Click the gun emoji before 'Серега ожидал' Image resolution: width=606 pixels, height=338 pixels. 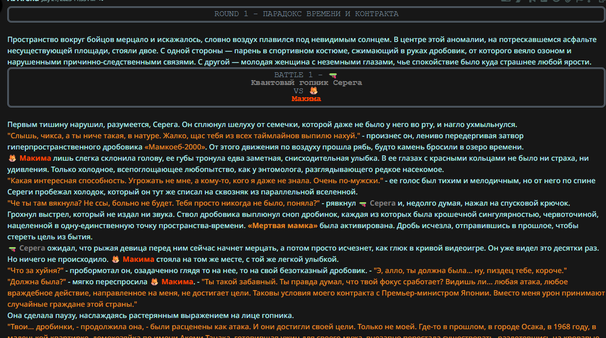[13, 248]
